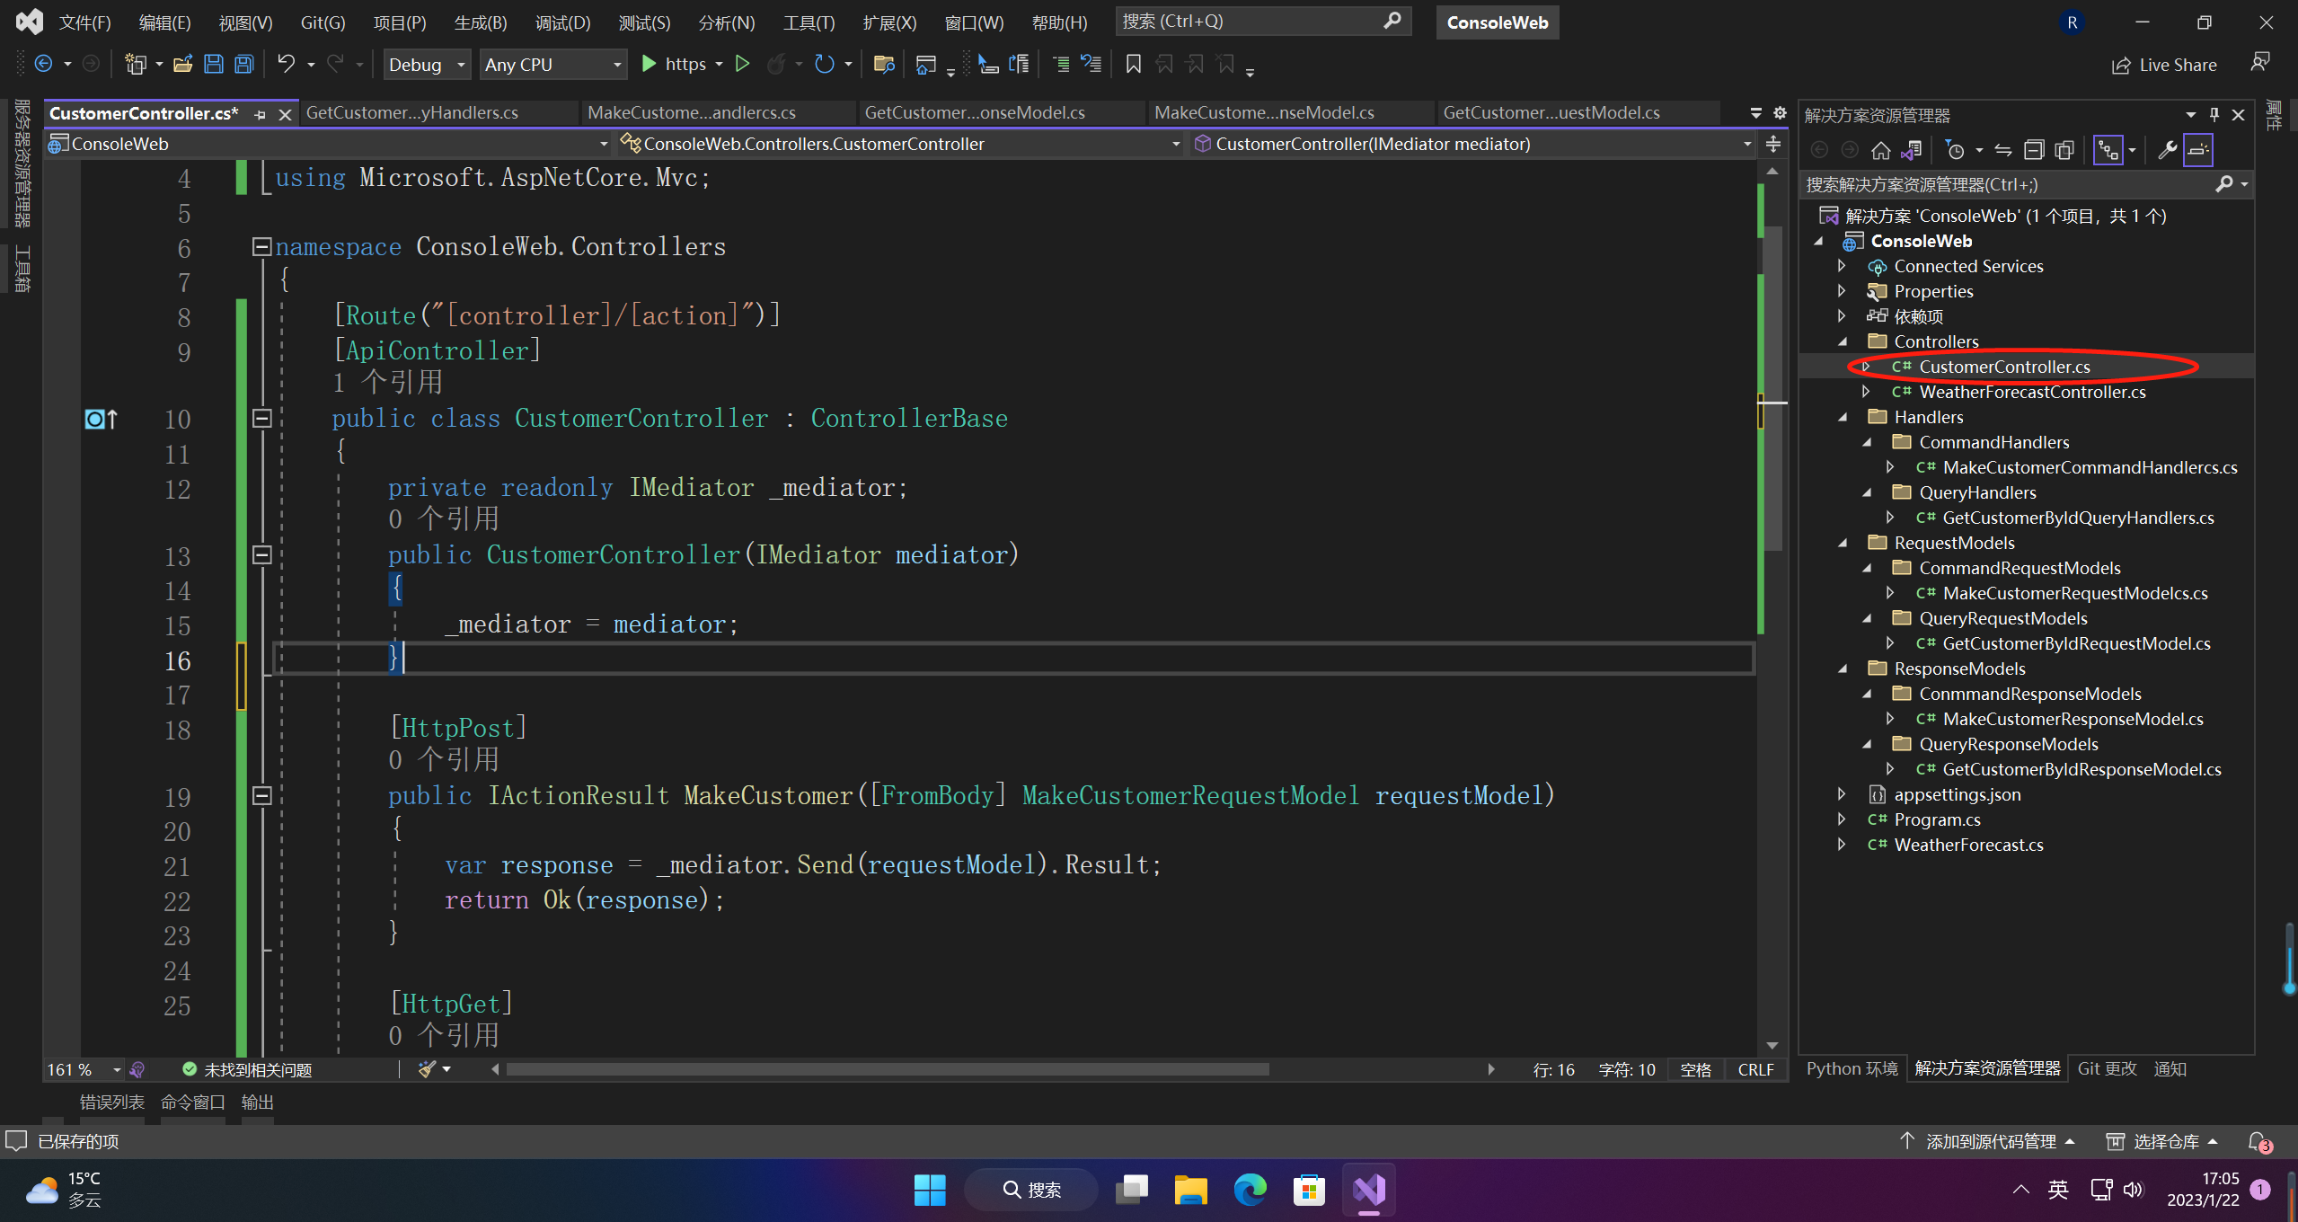Click the Solution Explorer search input field
The width and height of the screenshot is (2298, 1222).
pyautogui.click(x=2008, y=184)
